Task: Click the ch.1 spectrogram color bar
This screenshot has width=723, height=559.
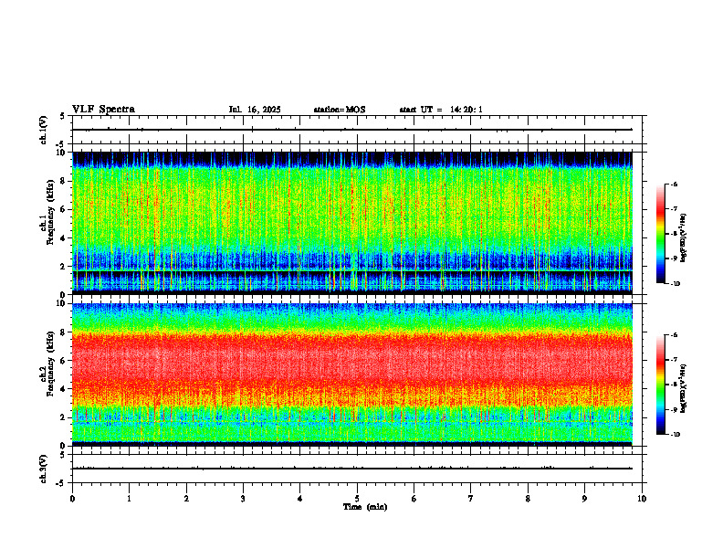Action: pos(660,234)
